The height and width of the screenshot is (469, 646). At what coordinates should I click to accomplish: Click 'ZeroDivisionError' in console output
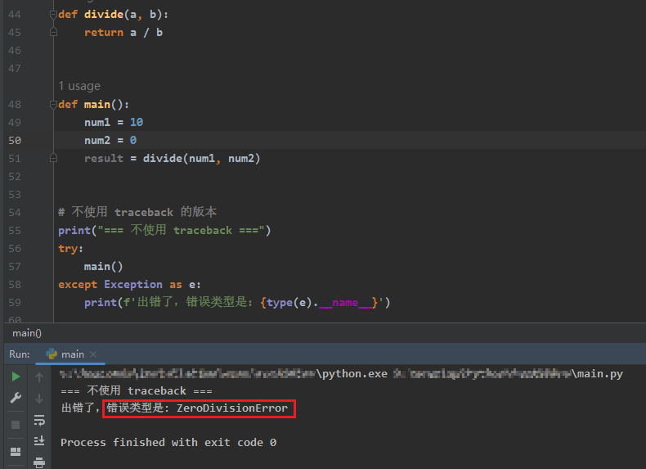click(232, 408)
